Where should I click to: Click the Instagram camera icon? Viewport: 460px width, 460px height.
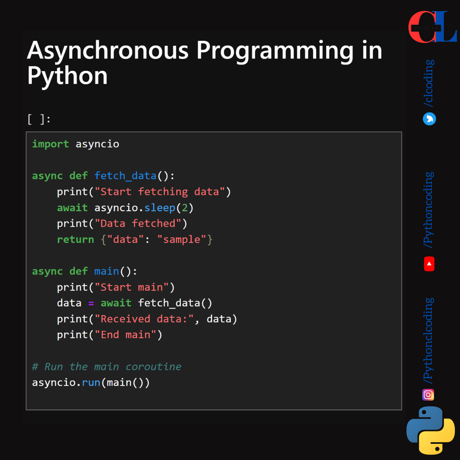428,394
